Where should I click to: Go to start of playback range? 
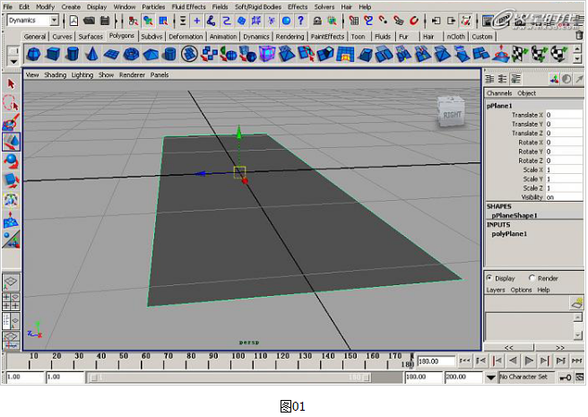[464, 361]
